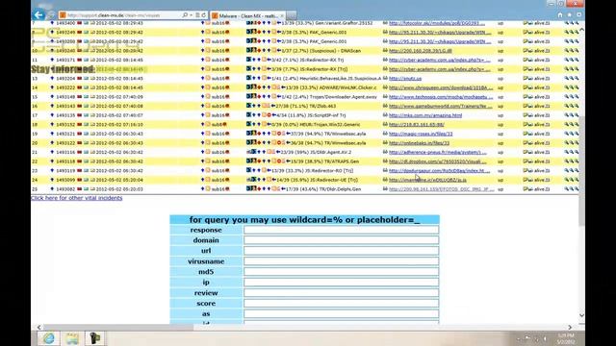Screen dimensions: 616x346
Task: Select the md5 query field
Action: click(x=341, y=271)
